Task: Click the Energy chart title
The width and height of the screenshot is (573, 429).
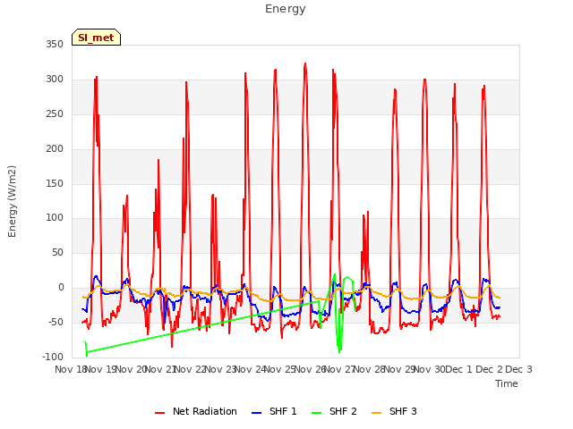Action: click(x=286, y=9)
